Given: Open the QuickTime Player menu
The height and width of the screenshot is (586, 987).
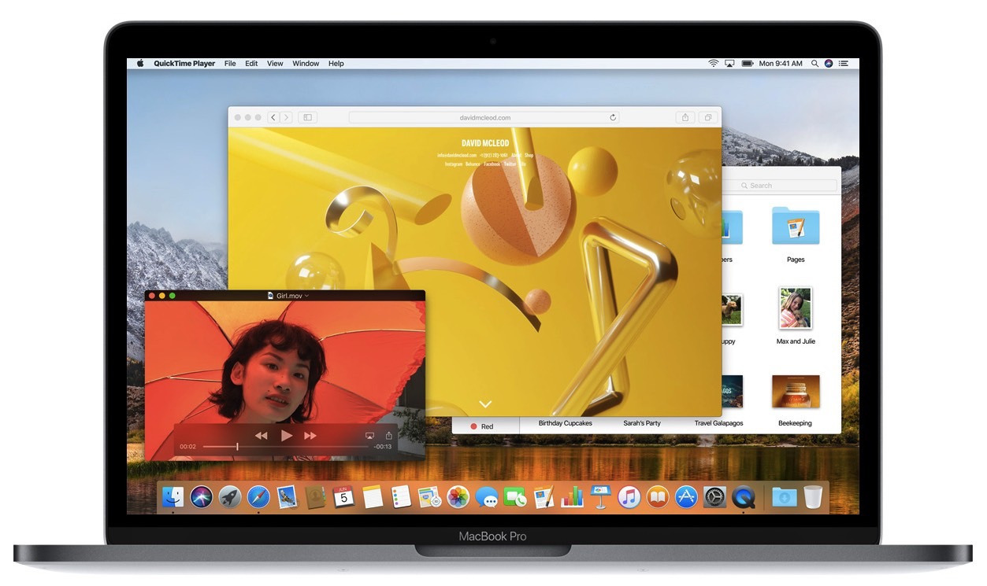Looking at the screenshot, I should click(x=184, y=64).
